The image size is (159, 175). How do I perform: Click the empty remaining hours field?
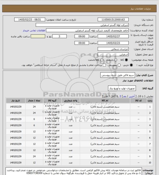38,36
